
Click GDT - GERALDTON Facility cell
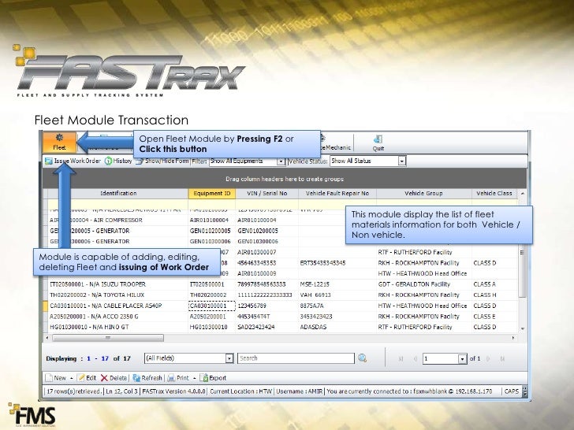tap(424, 284)
